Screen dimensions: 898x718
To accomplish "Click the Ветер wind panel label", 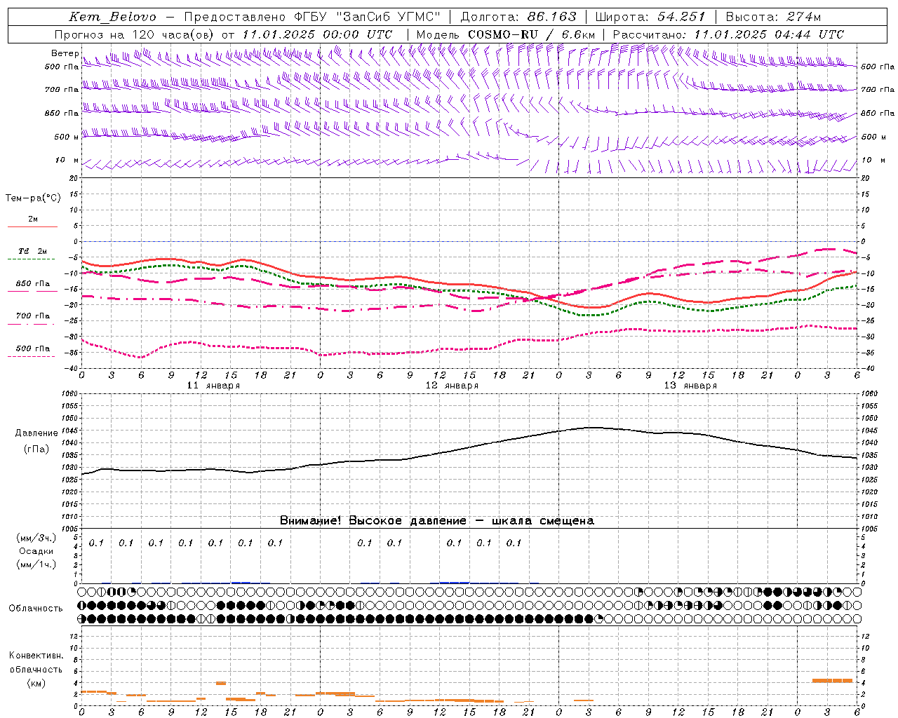I will [x=65, y=53].
